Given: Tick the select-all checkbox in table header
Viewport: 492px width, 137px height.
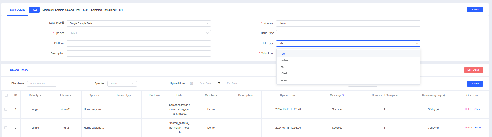Looking at the screenshot, I should point(6,95).
